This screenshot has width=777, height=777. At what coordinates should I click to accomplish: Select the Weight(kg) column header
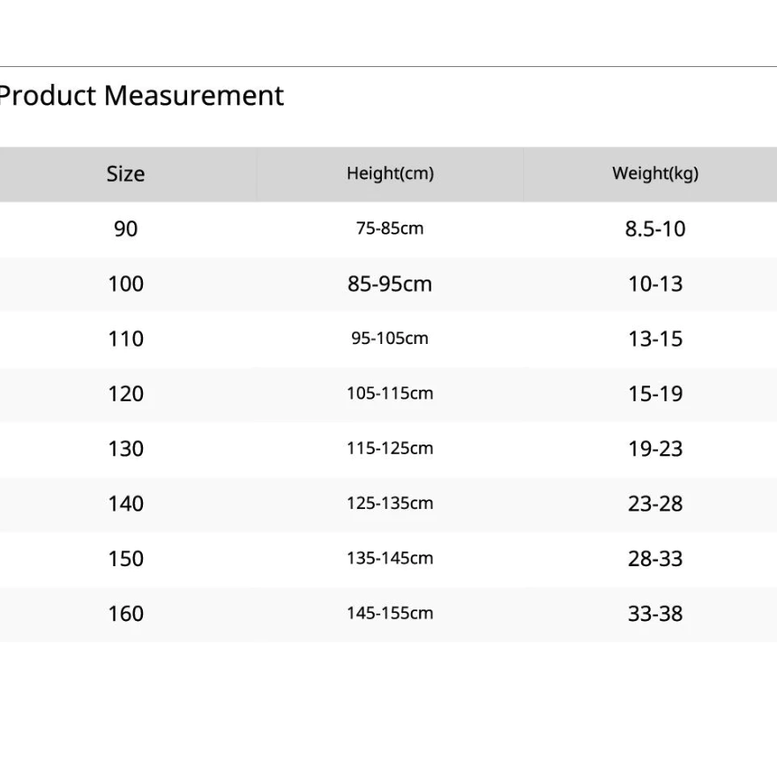click(x=655, y=174)
